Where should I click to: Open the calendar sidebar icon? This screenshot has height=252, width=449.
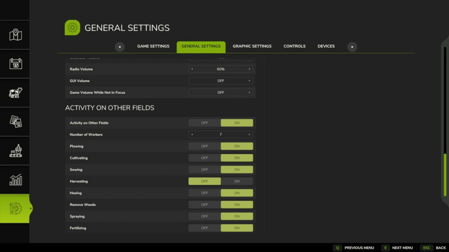tap(15, 64)
